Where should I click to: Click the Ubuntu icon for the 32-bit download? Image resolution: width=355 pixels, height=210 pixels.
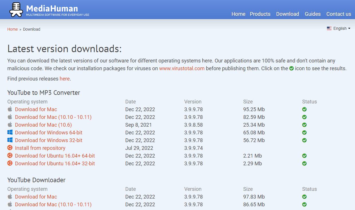[x=9, y=163]
